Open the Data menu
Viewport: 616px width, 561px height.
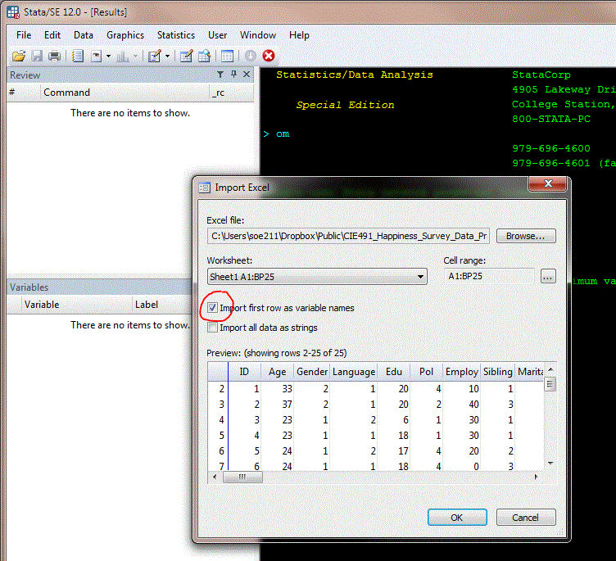point(84,35)
